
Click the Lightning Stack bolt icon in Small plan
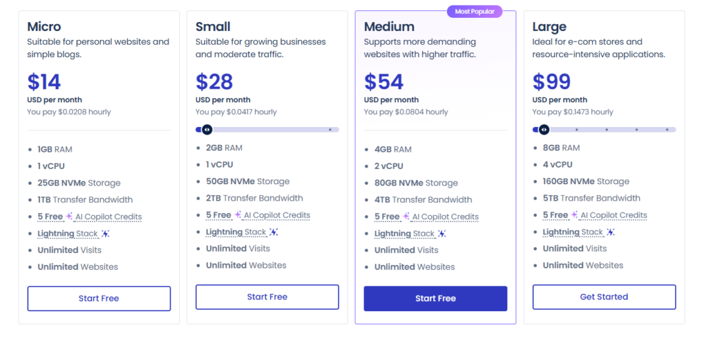pos(274,232)
